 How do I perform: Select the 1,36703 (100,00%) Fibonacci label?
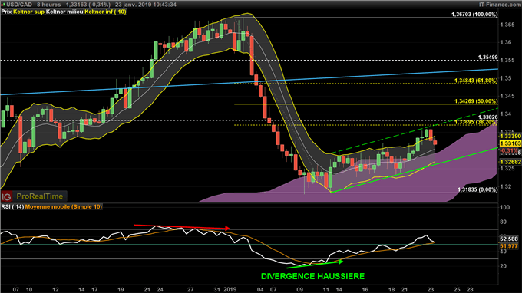474,15
